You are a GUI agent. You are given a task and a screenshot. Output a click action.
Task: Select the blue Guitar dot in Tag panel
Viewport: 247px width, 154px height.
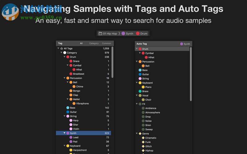pyautogui.click(x=68, y=112)
